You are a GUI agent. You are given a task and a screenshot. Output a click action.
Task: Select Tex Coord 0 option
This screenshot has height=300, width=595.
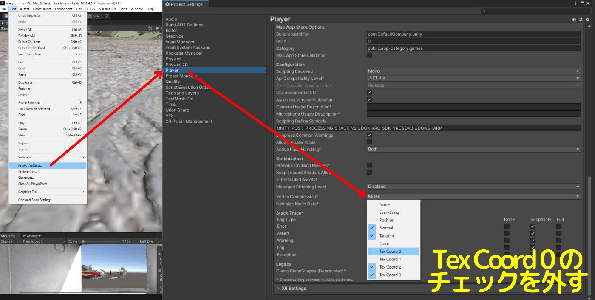[394, 252]
